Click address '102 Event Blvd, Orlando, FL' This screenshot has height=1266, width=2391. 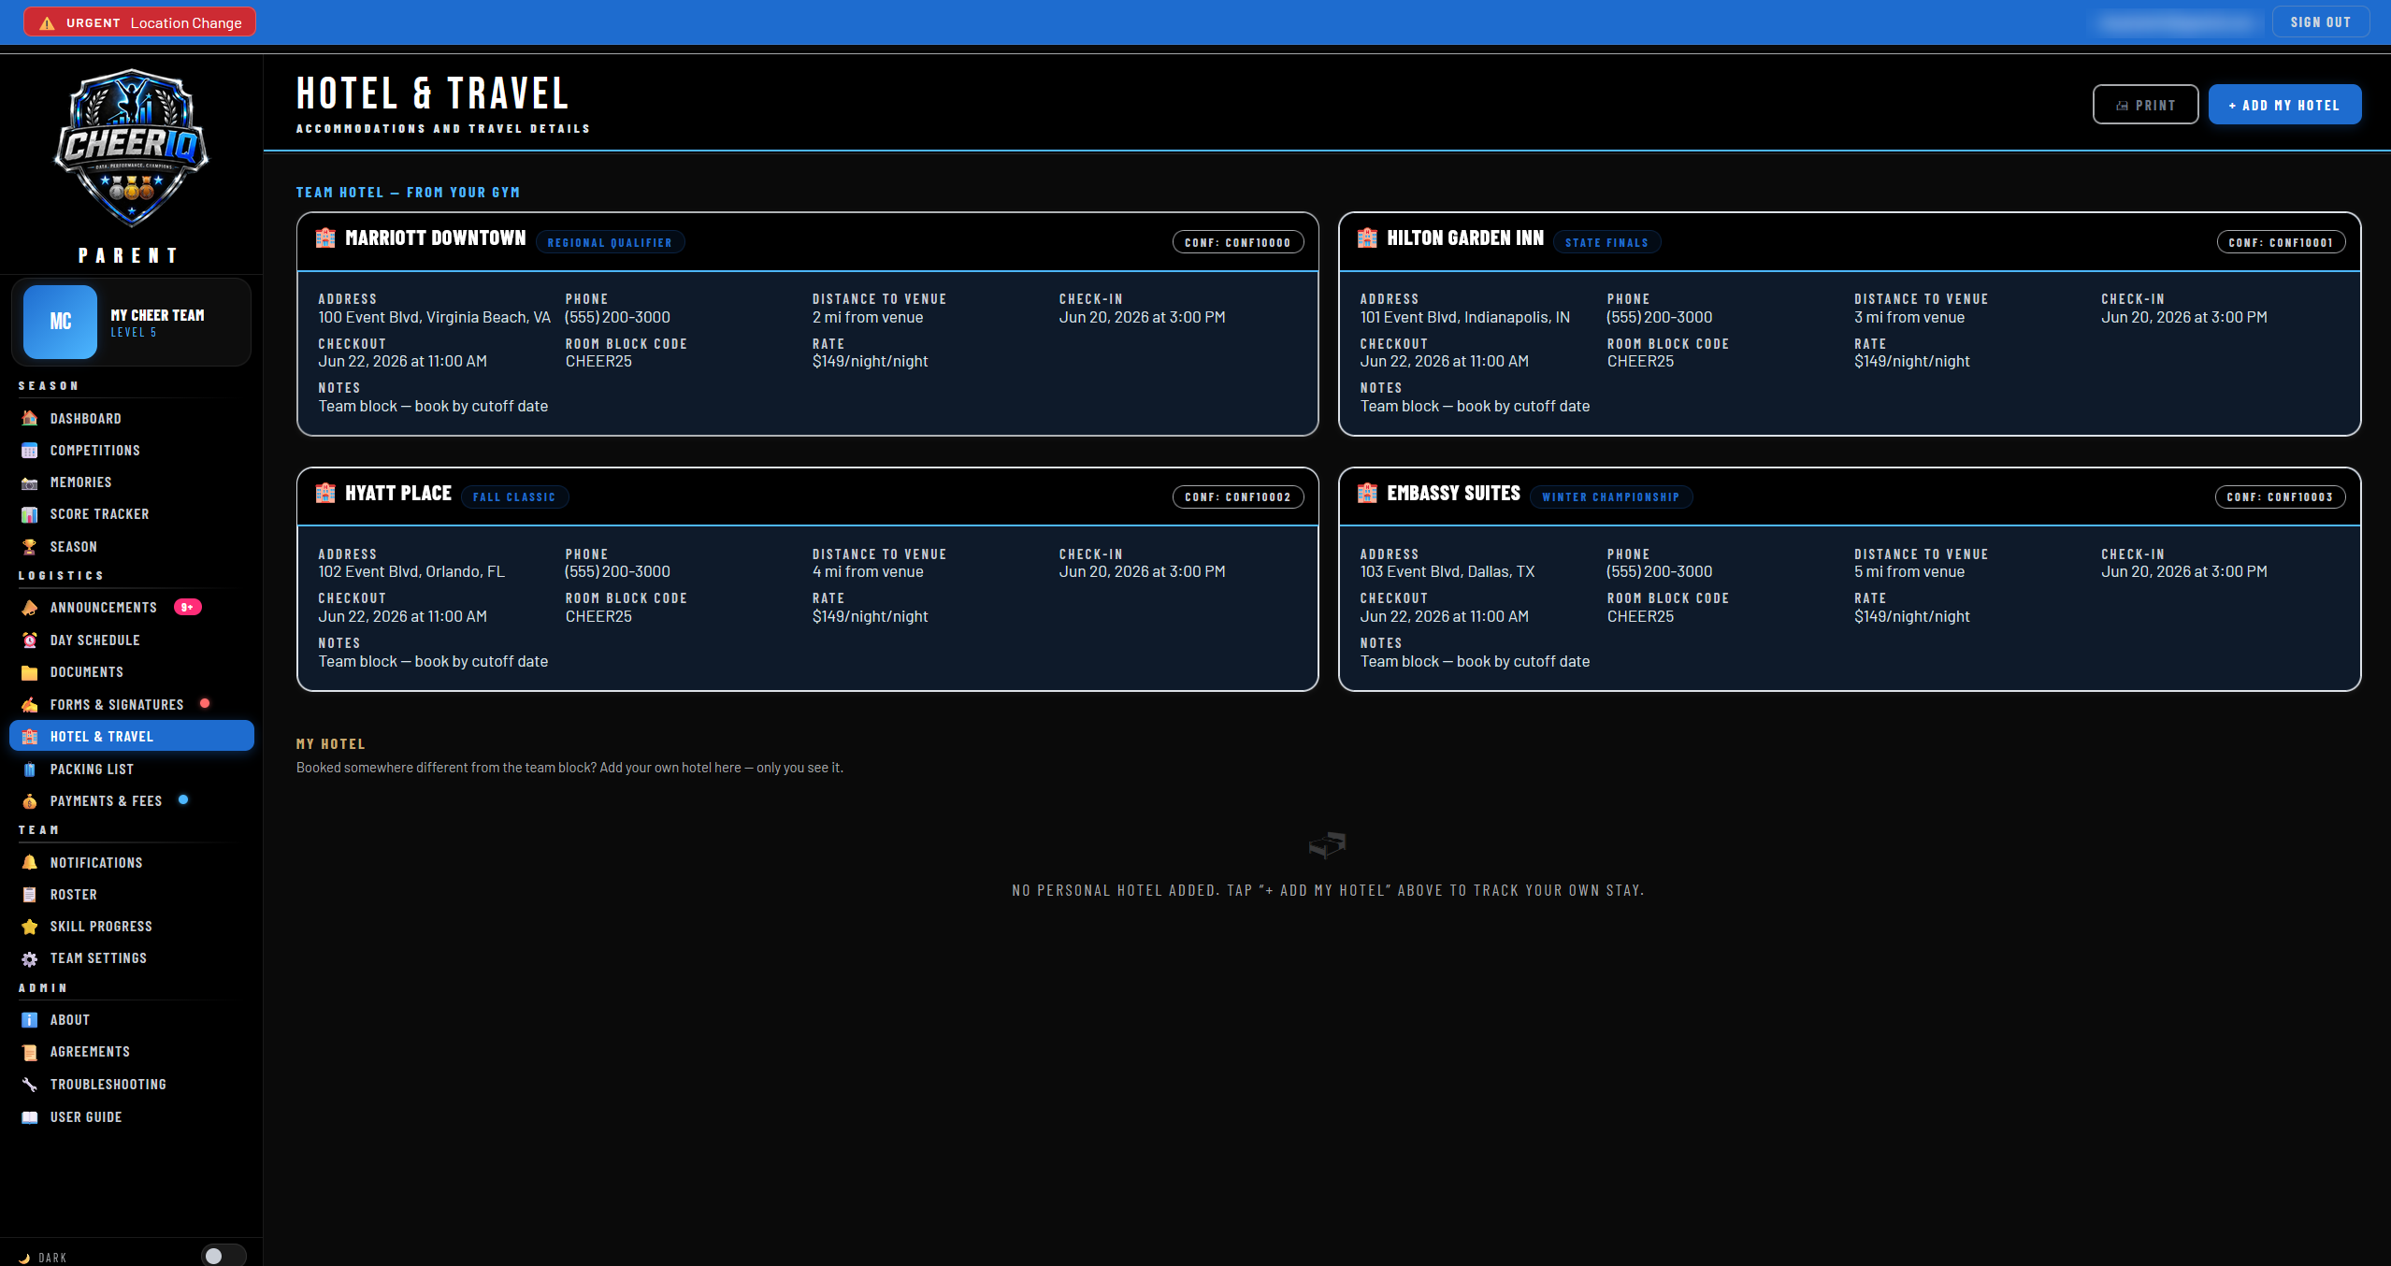tap(411, 571)
